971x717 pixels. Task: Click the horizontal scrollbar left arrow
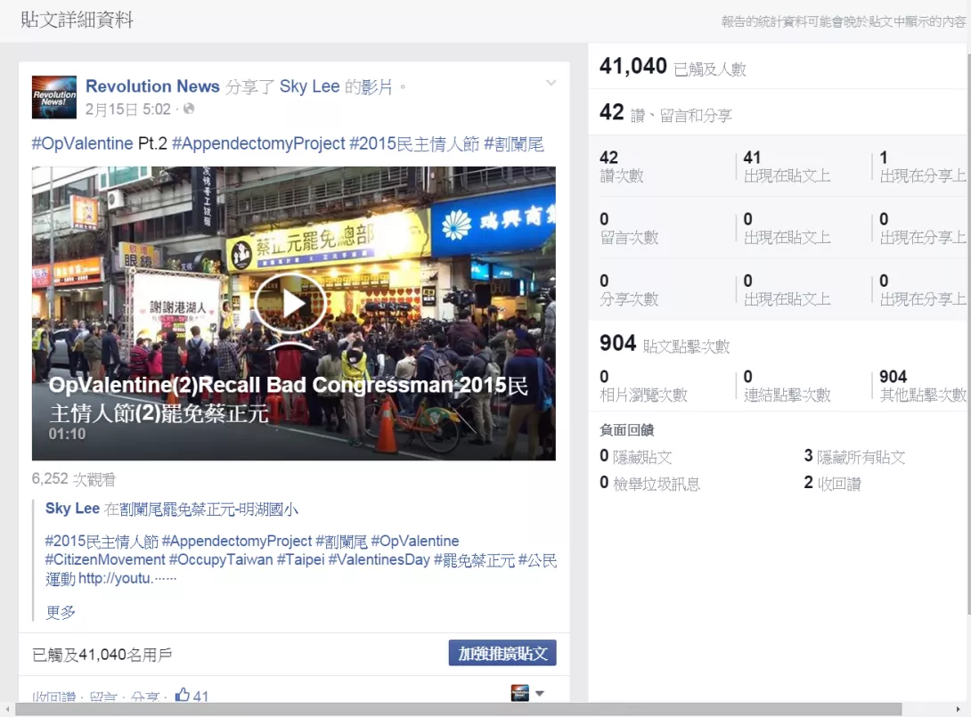point(7,710)
